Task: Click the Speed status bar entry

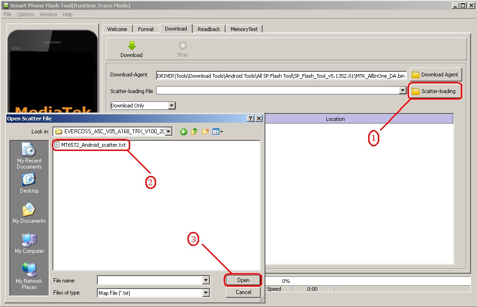Action: (x=278, y=289)
